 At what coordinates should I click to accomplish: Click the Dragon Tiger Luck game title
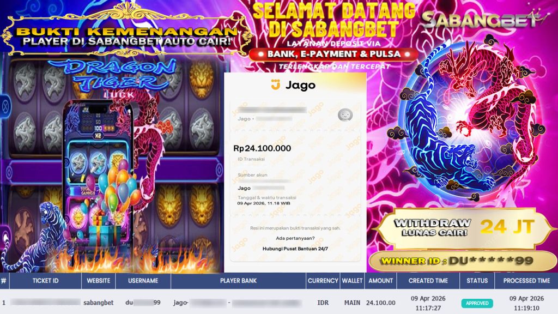click(x=113, y=79)
